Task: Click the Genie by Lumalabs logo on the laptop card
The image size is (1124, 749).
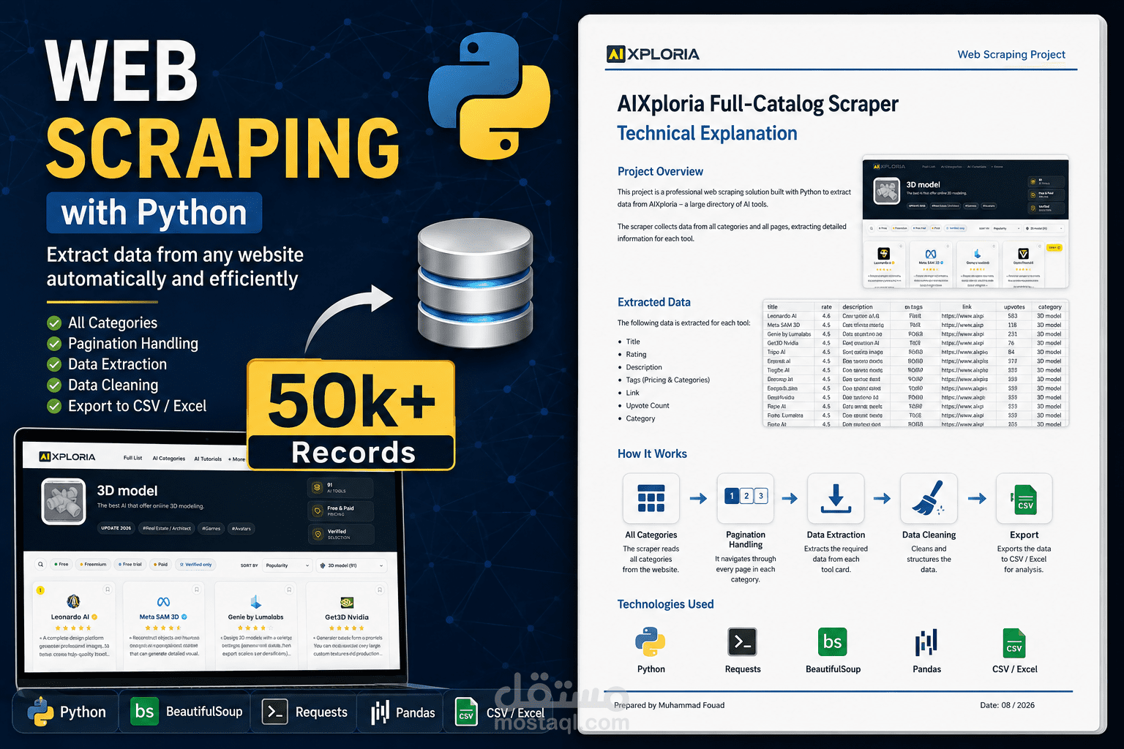Action: pyautogui.click(x=255, y=601)
